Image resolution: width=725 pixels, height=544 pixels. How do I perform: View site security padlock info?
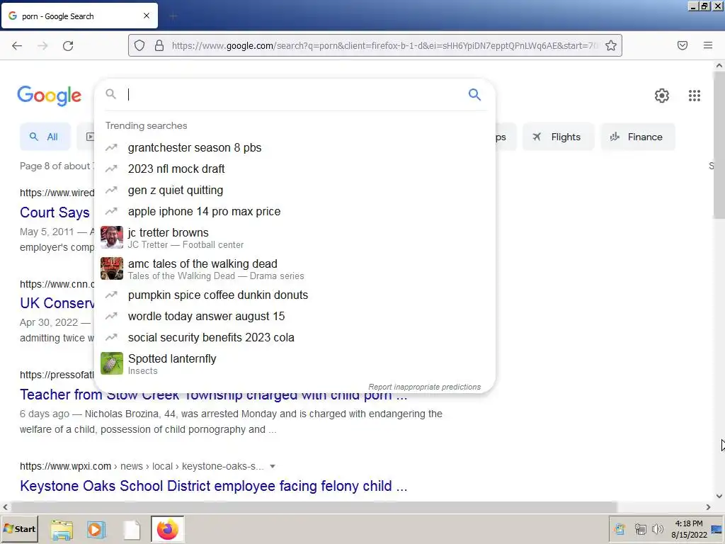point(159,45)
